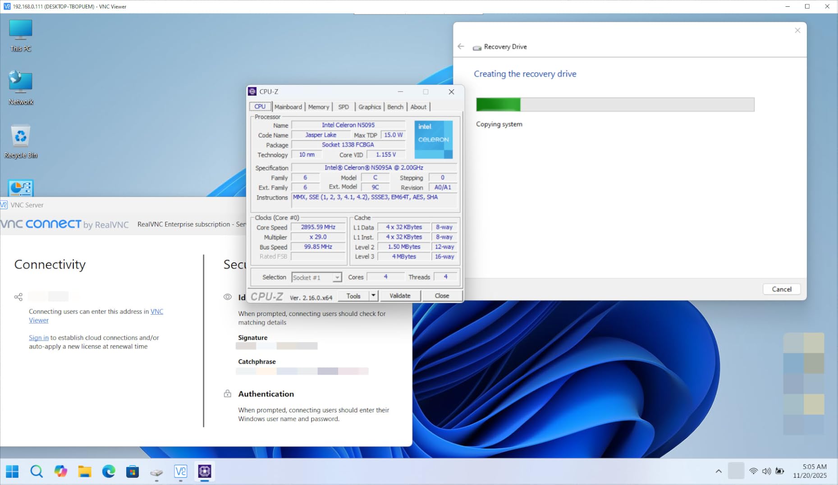Click the Code Name value Jasper Lake
This screenshot has height=485, width=838.
pyautogui.click(x=321, y=135)
